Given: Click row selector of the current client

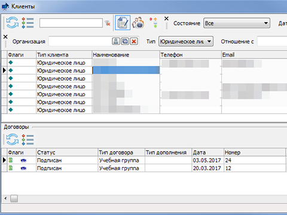Looking at the screenshot, I should coord(4,70).
